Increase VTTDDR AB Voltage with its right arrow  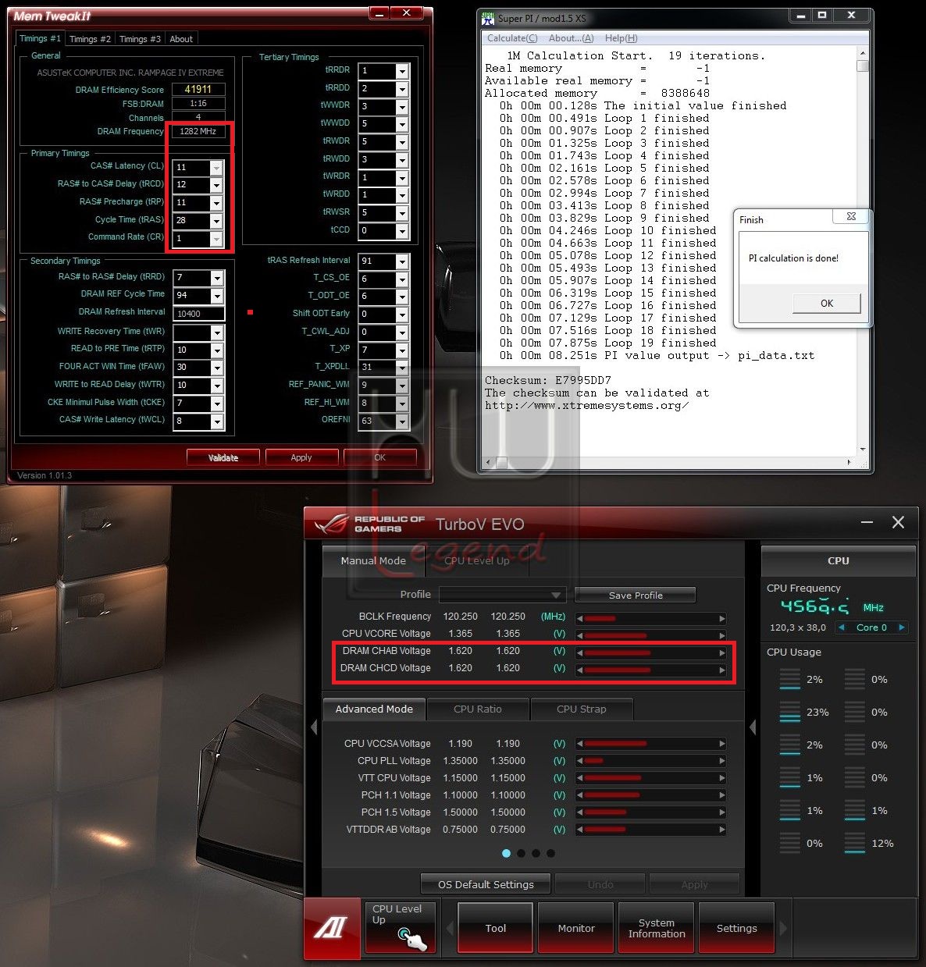coord(722,830)
